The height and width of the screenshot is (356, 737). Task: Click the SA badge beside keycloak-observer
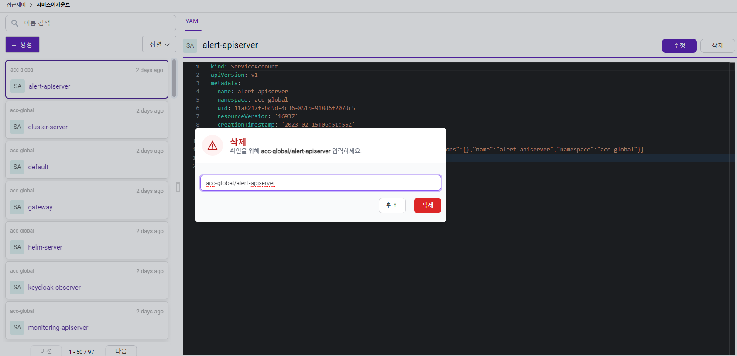coord(17,288)
